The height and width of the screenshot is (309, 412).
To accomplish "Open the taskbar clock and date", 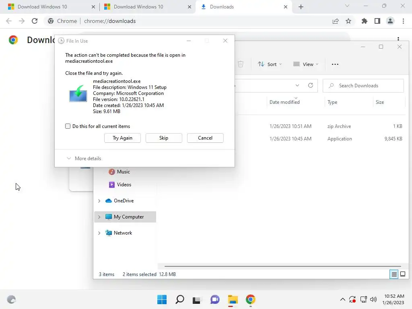I will point(393,299).
